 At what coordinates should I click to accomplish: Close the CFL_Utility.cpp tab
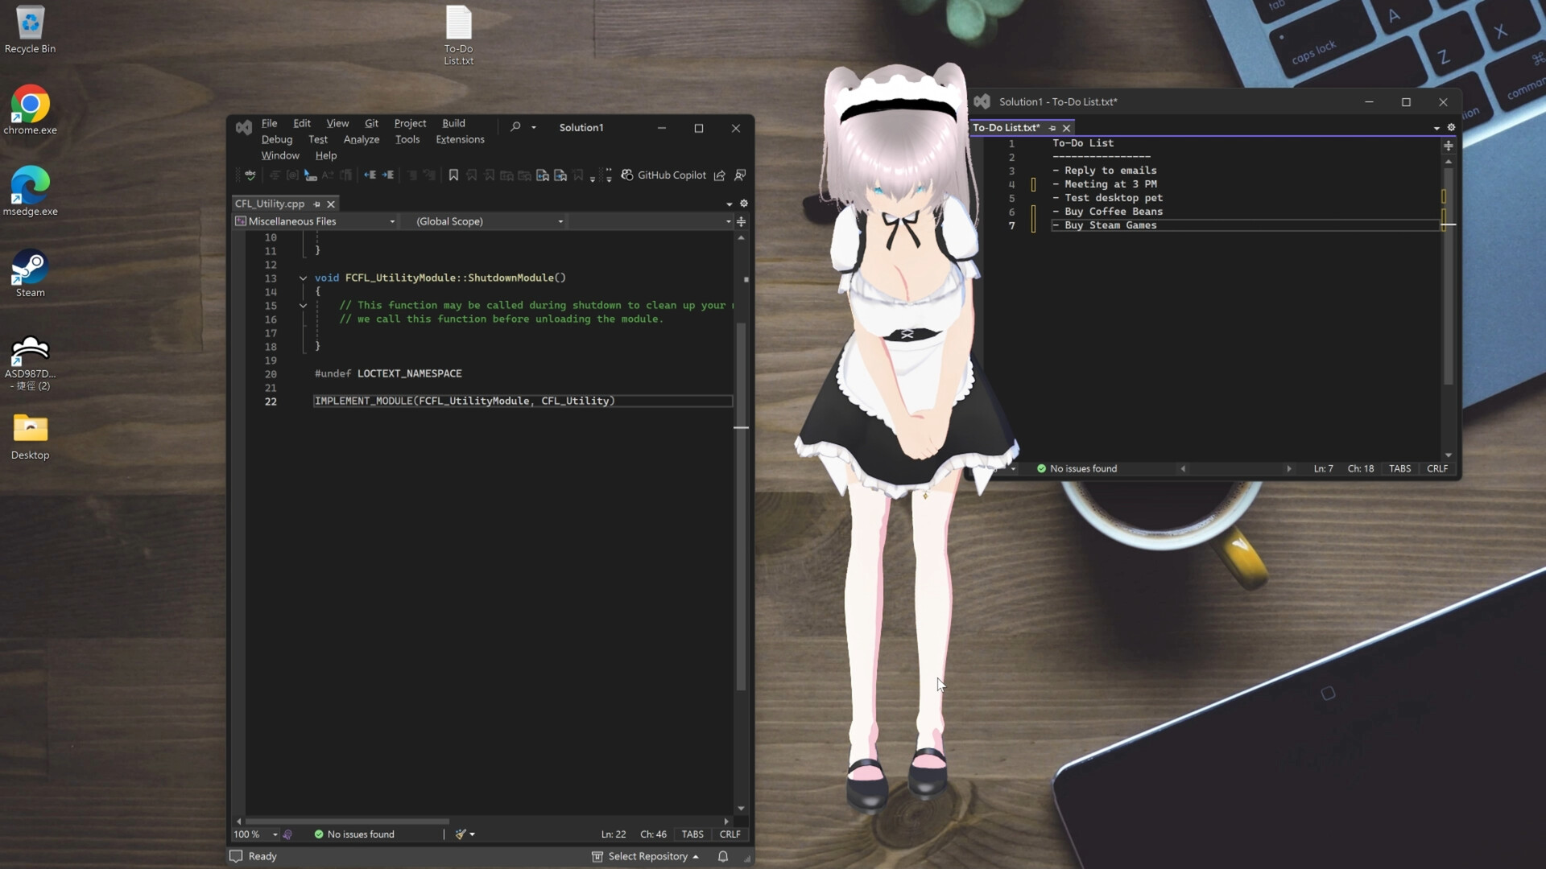(331, 204)
